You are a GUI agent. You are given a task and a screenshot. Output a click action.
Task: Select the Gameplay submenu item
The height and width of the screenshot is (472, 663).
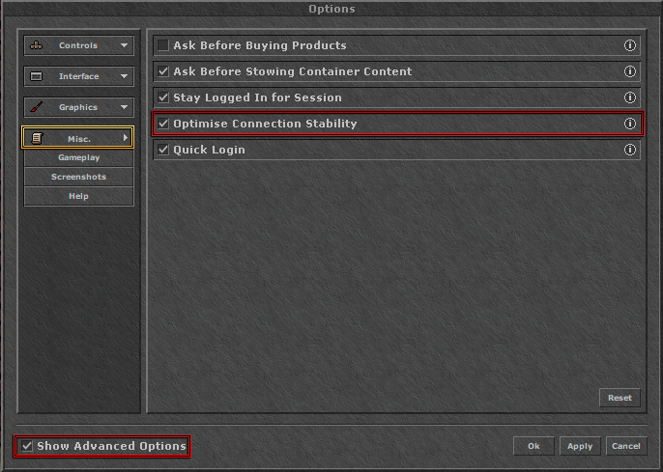click(79, 157)
